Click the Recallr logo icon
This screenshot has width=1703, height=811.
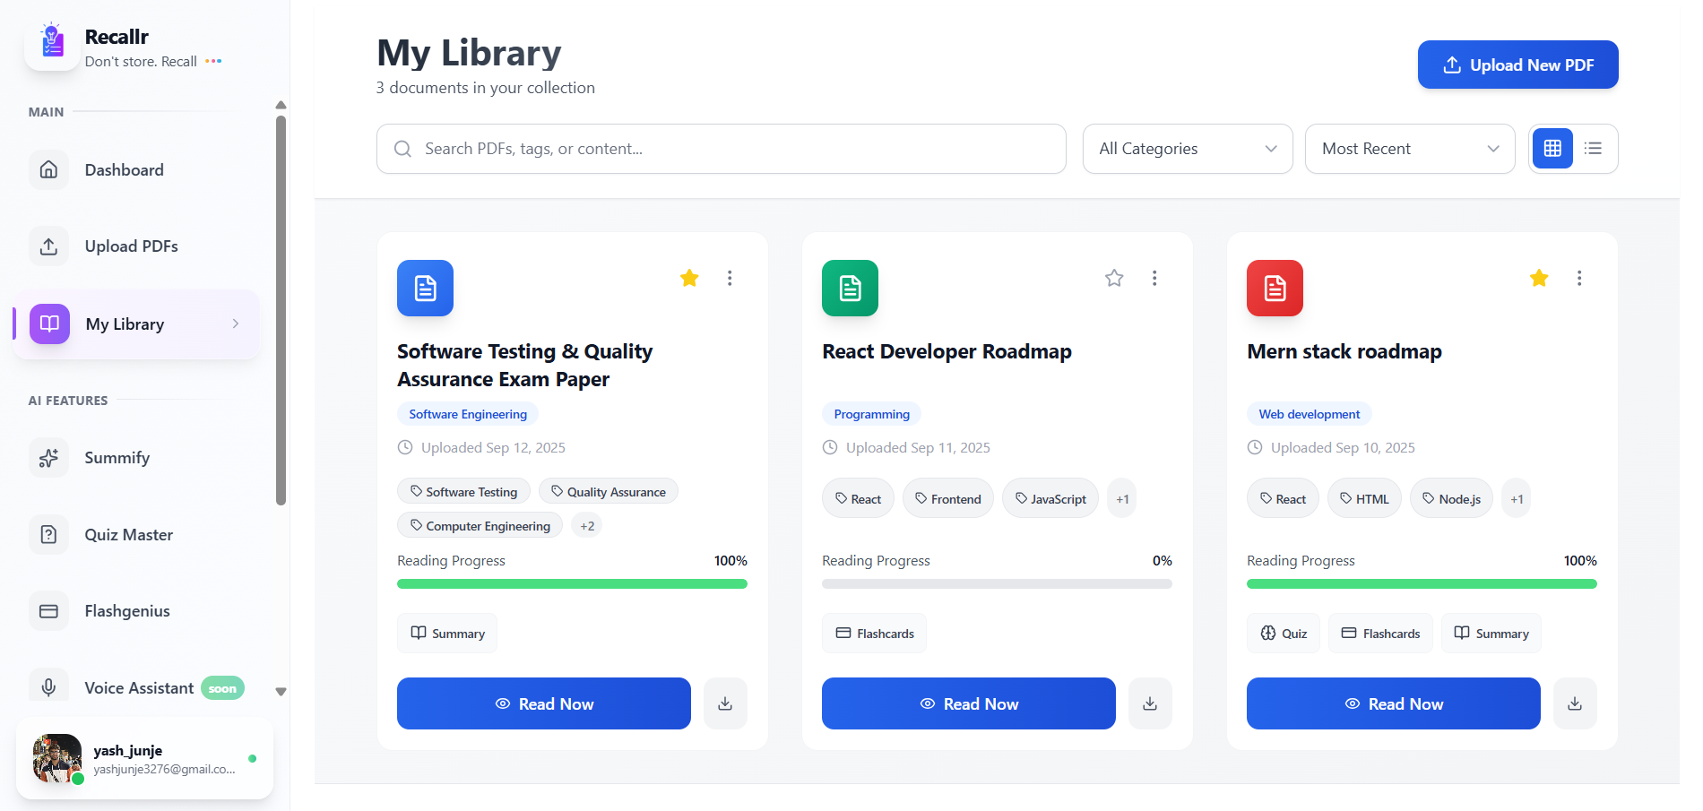click(52, 42)
